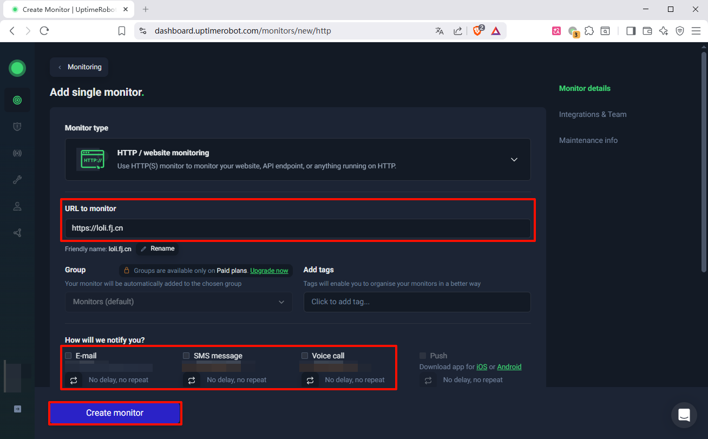Click the URL to monitor input field

[298, 228]
